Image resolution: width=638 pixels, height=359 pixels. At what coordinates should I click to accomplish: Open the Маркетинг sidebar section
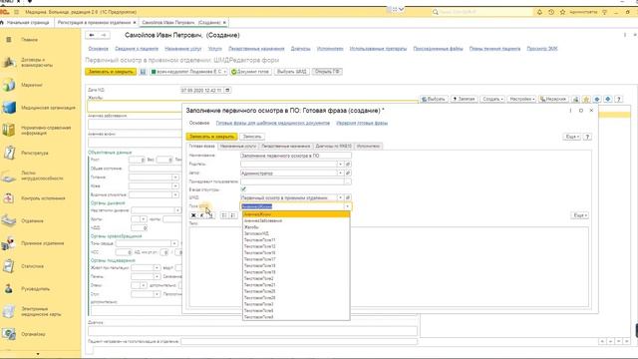coord(31,85)
